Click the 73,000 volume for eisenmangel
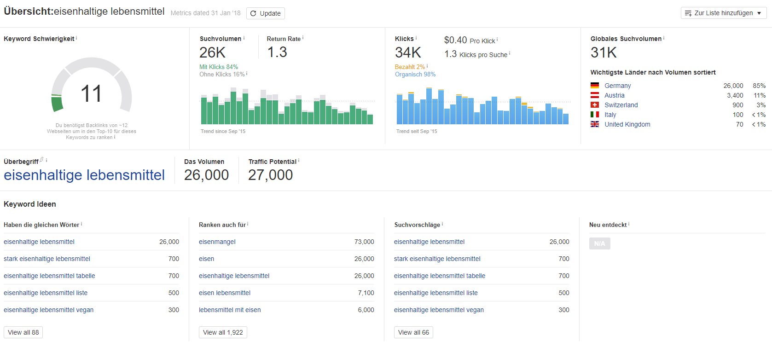 pyautogui.click(x=364, y=242)
